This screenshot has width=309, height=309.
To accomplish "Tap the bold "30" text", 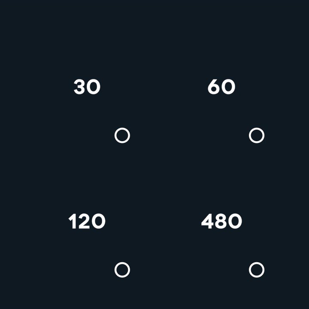I will tap(87, 87).
